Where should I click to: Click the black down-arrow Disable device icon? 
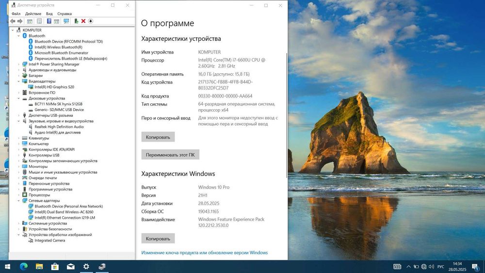tap(91, 21)
